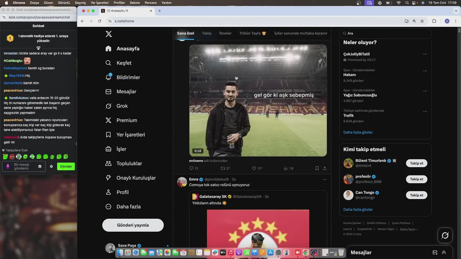Open Sava Paşa account switcher
Viewport: 461px width, 259px height.
[x=137, y=247]
